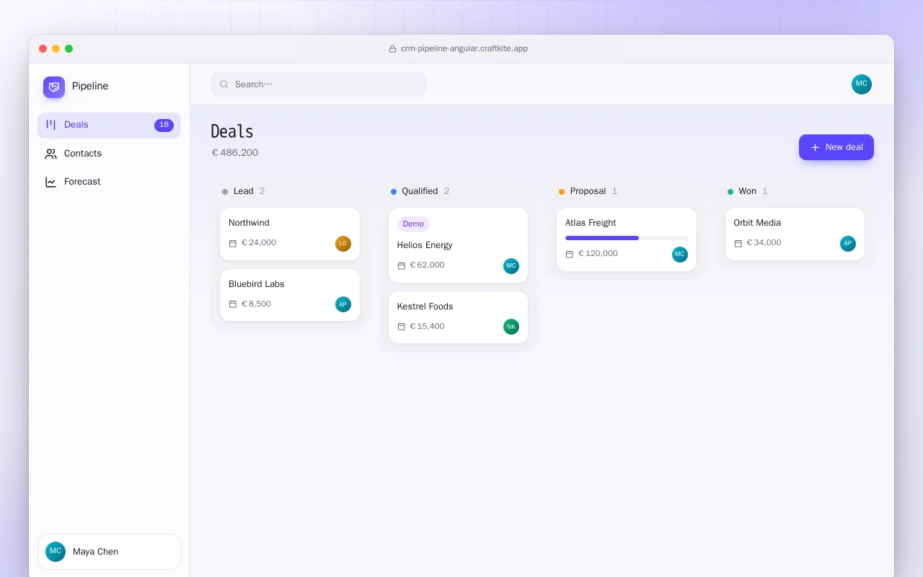The height and width of the screenshot is (577, 923).
Task: Click calendar icon on Orbit Media card
Action: 738,244
